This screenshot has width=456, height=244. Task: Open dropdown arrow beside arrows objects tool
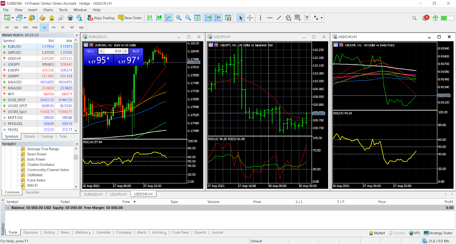[322, 18]
